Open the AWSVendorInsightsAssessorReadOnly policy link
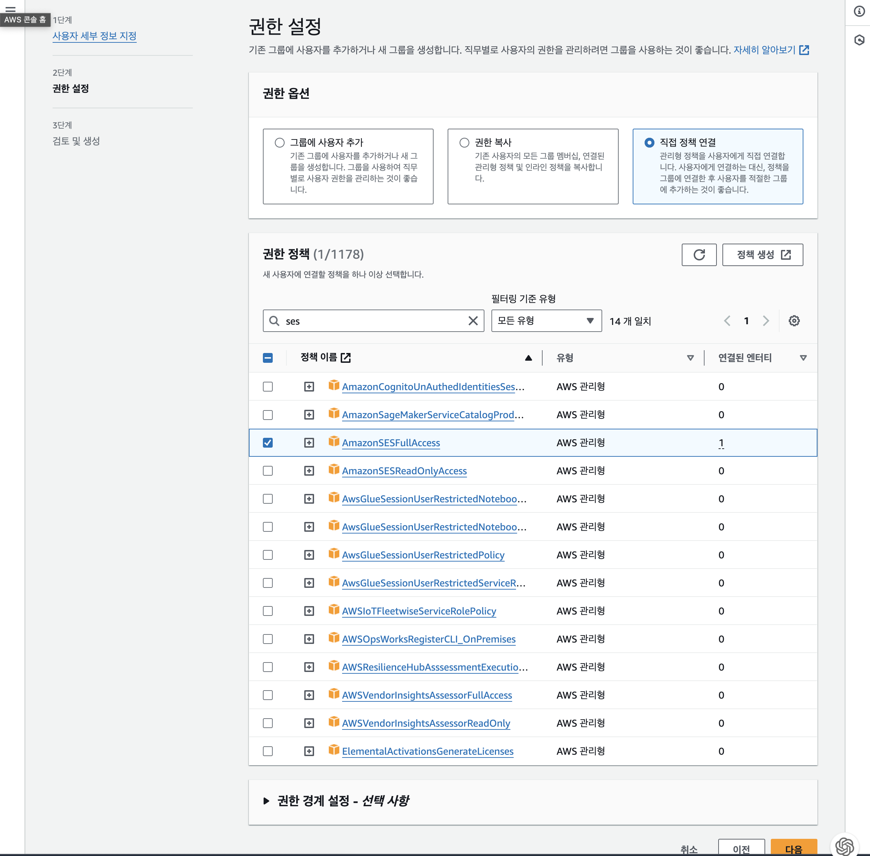Screen dimensions: 870x856 [x=426, y=723]
